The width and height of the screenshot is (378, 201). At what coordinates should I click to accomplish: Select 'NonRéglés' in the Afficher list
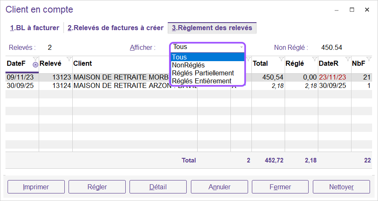coord(188,65)
